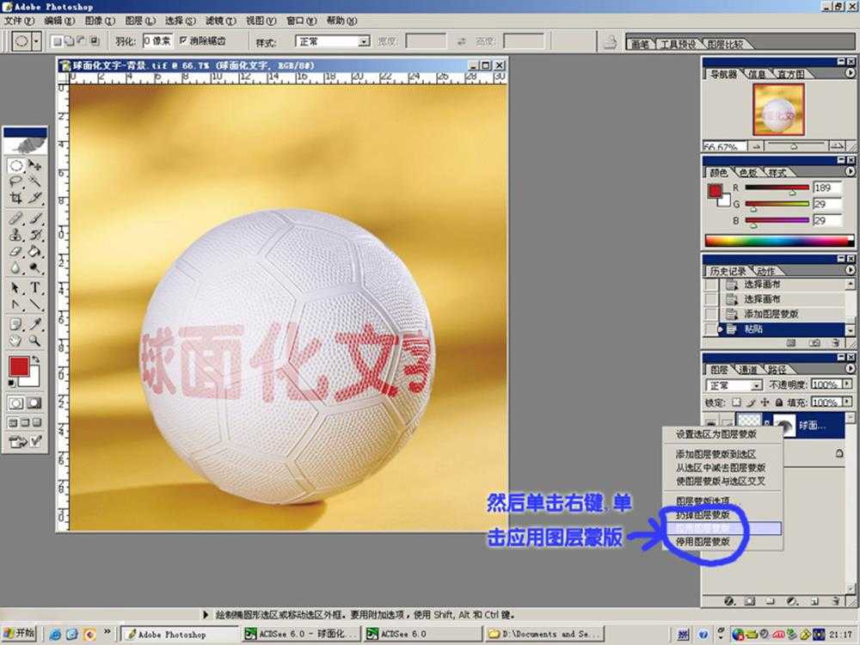This screenshot has height=645, width=860.
Task: Swap foreground and background colors
Action: [36, 359]
